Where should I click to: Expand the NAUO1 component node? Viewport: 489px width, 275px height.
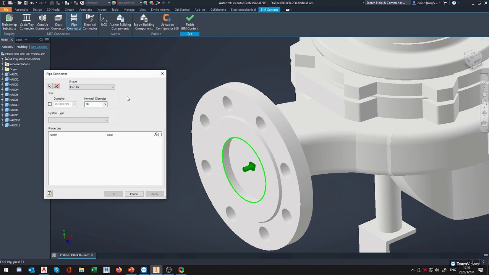point(2,74)
